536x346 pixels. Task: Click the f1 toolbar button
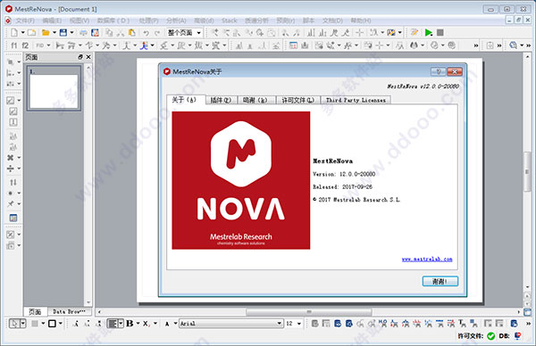click(x=14, y=45)
